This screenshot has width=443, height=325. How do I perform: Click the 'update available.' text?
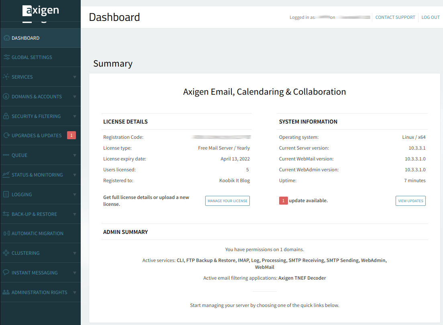[308, 201]
